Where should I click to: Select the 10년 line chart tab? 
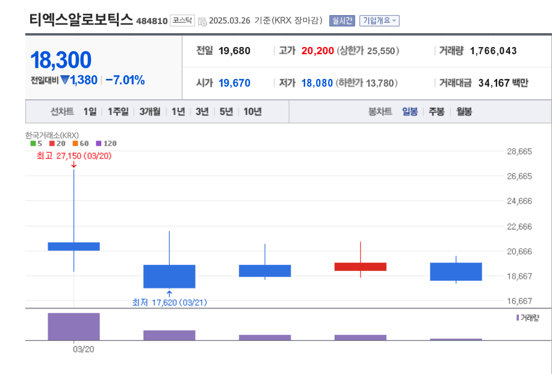coord(252,111)
